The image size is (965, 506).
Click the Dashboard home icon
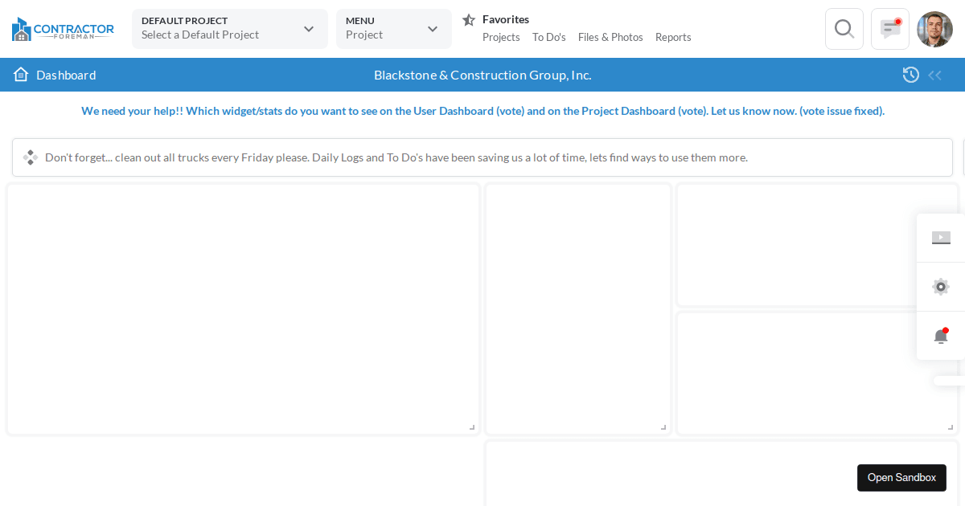coord(21,75)
